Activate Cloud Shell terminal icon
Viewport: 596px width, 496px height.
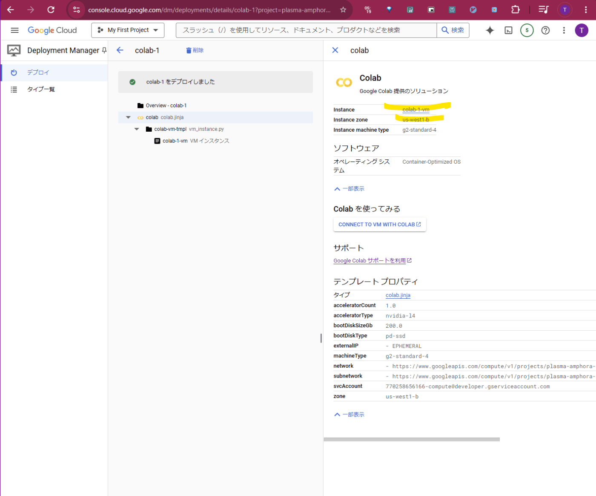click(508, 30)
